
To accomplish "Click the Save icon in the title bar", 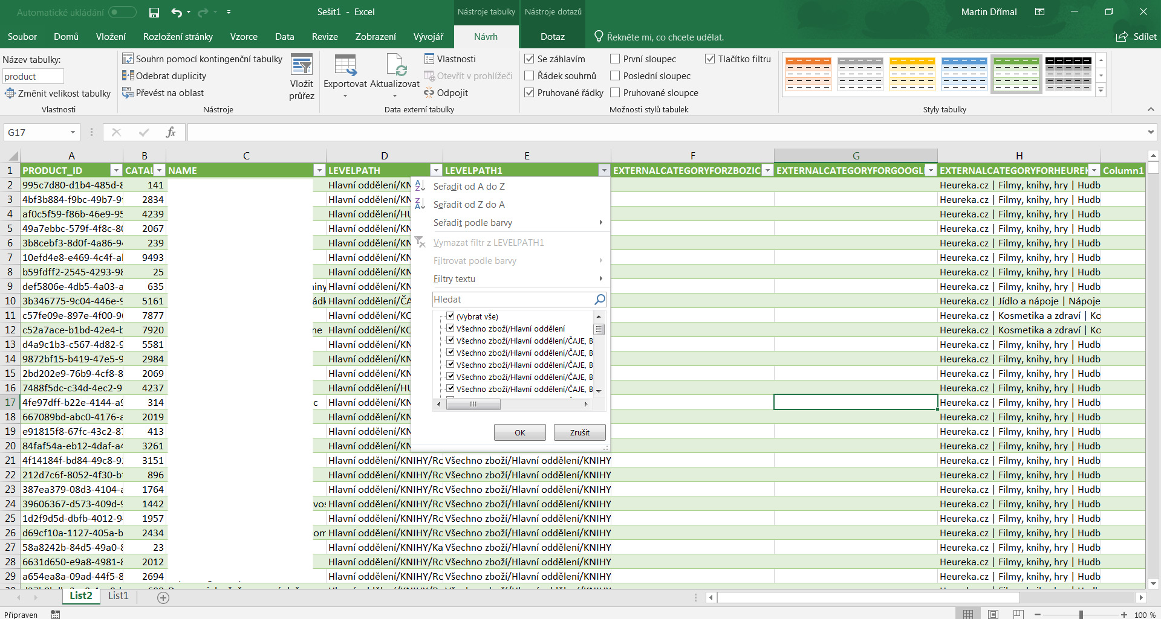I will 154,12.
